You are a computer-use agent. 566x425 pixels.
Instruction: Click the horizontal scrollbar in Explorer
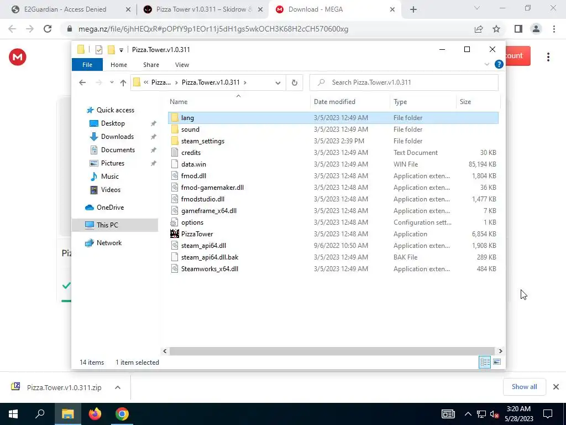coord(332,351)
